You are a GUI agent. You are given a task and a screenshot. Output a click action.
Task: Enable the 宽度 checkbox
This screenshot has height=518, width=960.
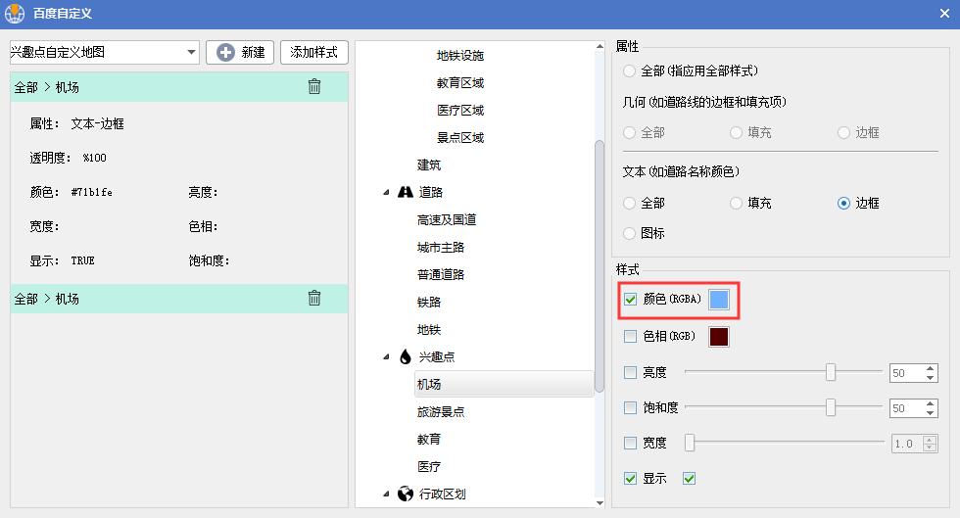630,443
